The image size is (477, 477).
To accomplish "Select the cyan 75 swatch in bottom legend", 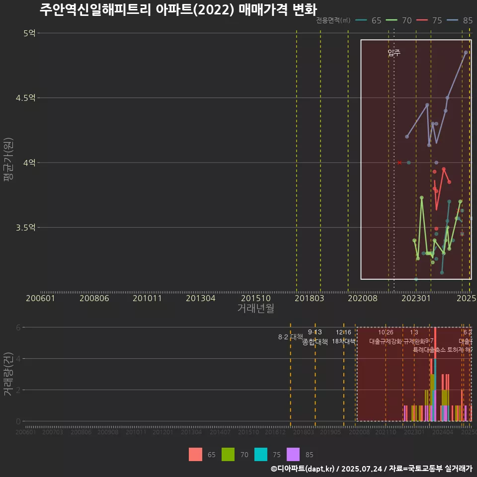I will click(x=261, y=455).
